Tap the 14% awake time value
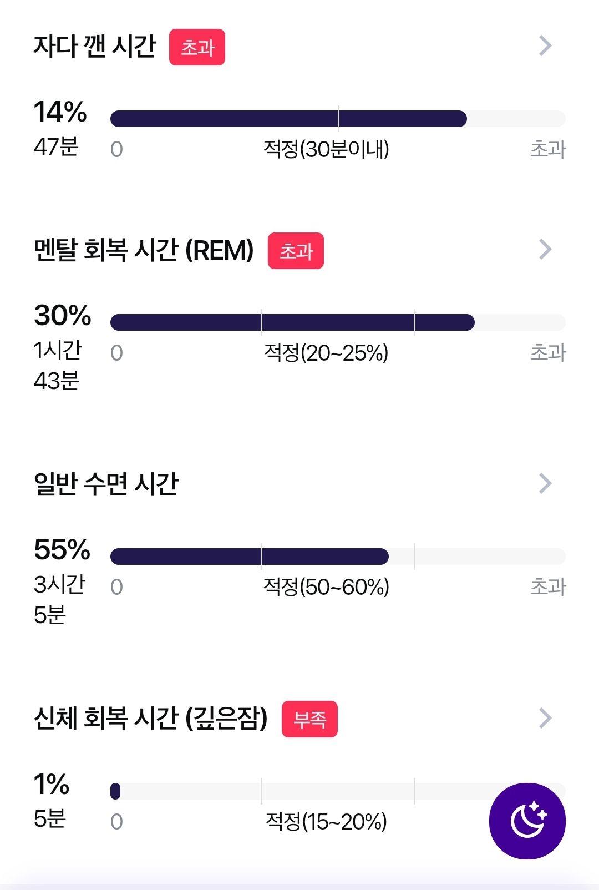 point(60,112)
